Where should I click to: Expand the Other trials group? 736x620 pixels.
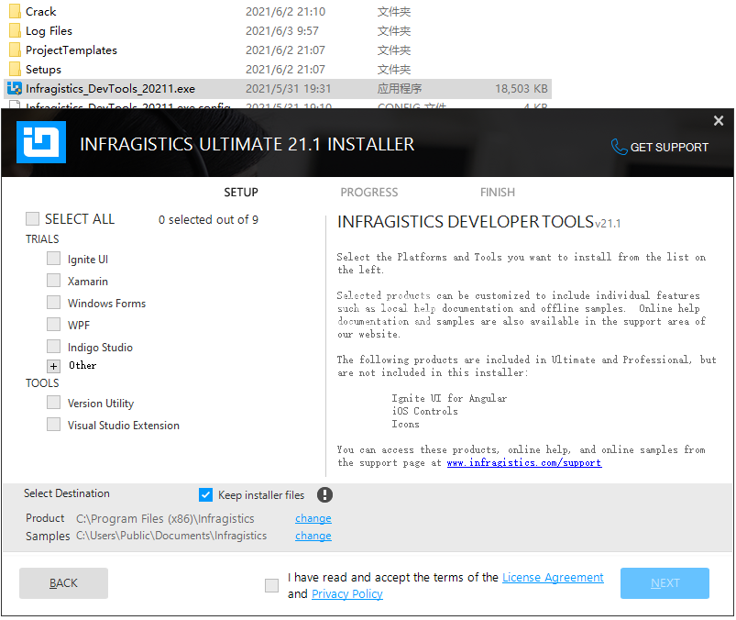pos(53,366)
